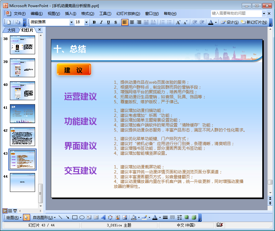Align text right
Image resolution: width=275 pixels, height=231 pixels.
[x=139, y=22]
